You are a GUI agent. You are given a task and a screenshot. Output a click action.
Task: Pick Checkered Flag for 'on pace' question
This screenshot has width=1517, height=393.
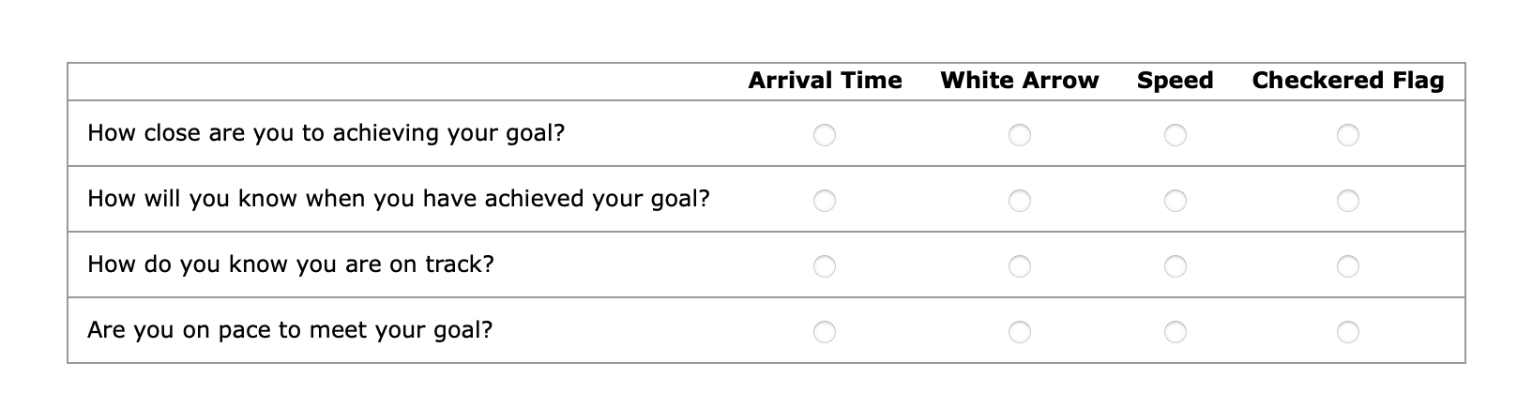tap(1348, 332)
